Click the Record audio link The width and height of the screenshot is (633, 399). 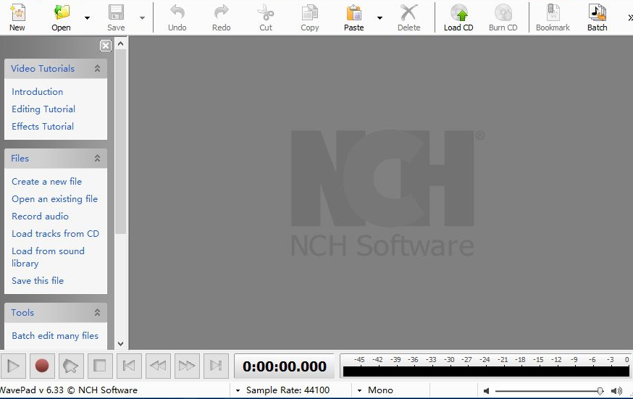click(x=40, y=217)
